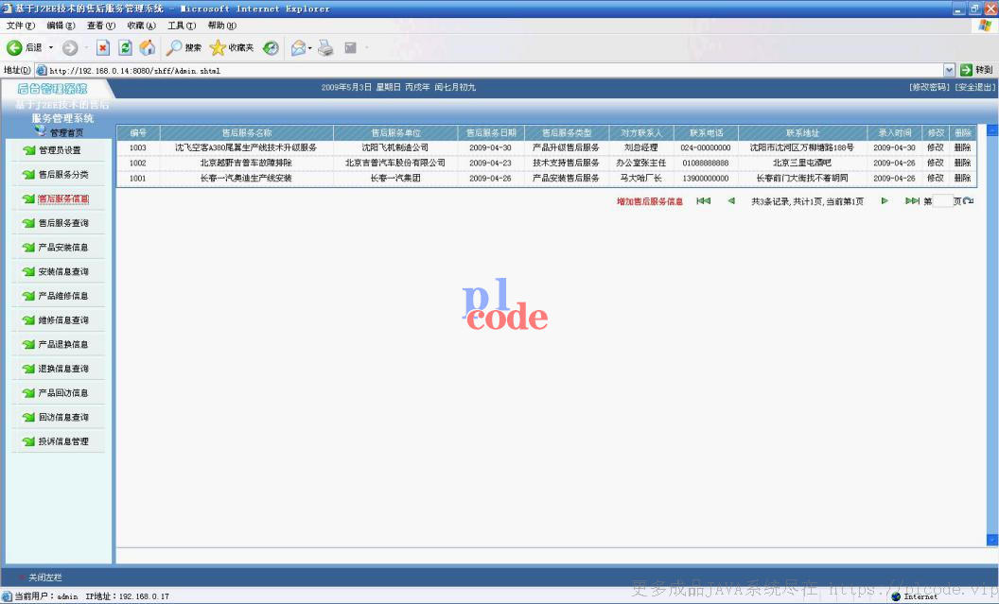999x604 pixels.
Task: Click the green arrow beside 售后服务分类
Action: [28, 174]
